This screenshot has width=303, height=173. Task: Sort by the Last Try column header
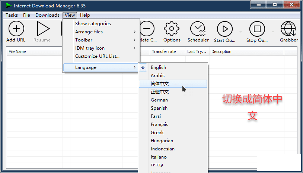[197, 51]
